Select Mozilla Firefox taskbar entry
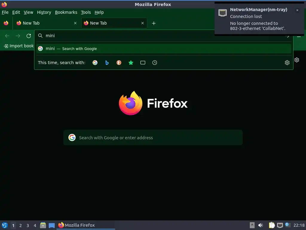 point(86,225)
